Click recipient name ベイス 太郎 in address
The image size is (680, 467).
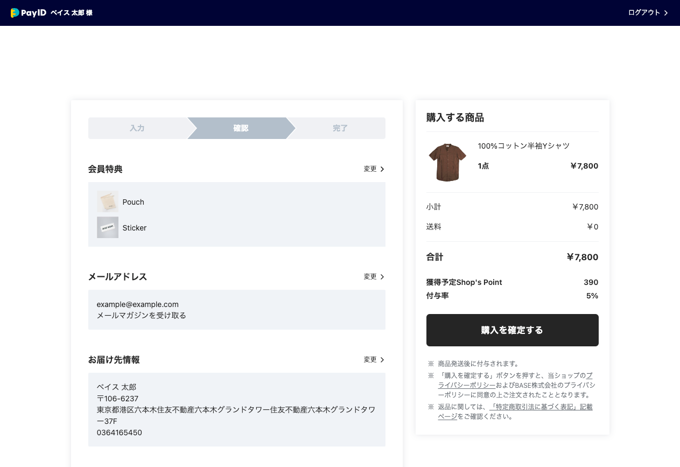tap(117, 387)
